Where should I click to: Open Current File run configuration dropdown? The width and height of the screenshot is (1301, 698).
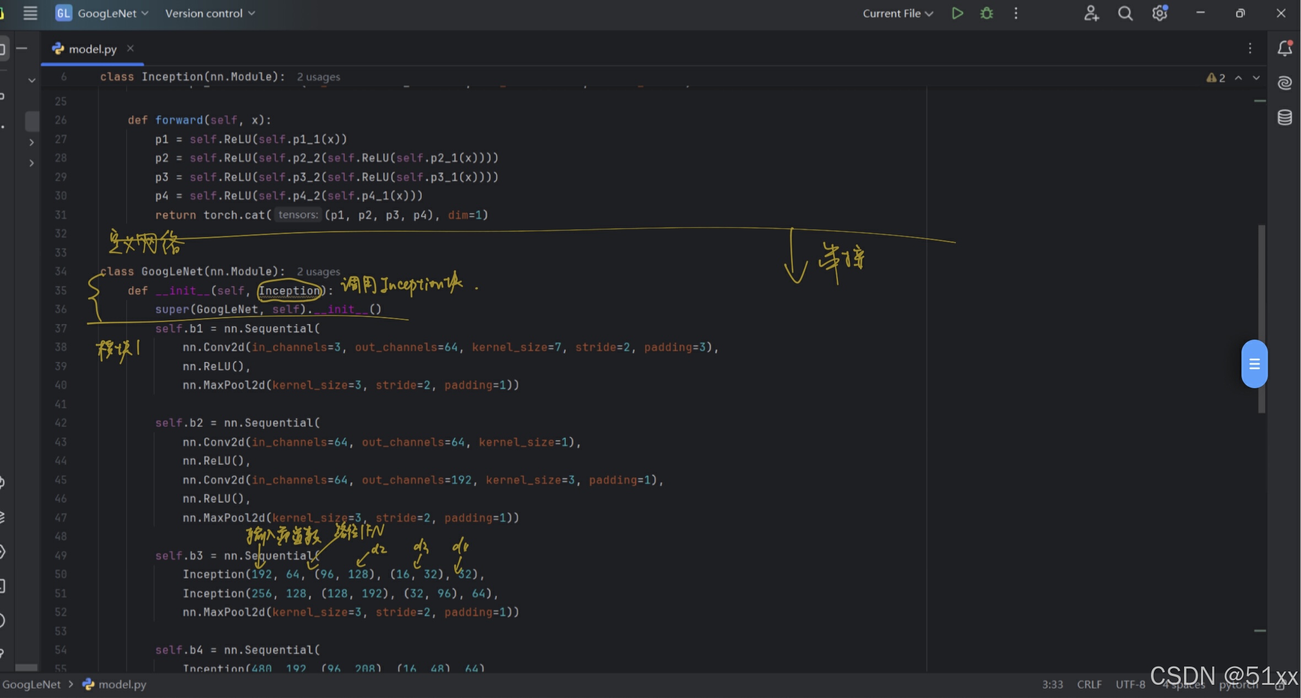pos(897,13)
